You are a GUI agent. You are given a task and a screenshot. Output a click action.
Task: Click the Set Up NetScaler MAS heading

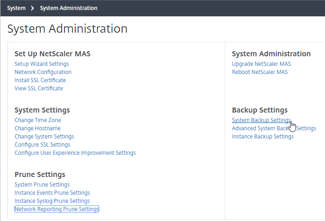pos(53,54)
